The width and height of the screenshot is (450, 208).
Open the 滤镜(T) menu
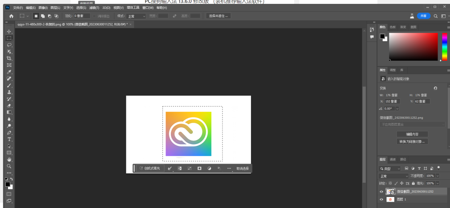pos(94,8)
